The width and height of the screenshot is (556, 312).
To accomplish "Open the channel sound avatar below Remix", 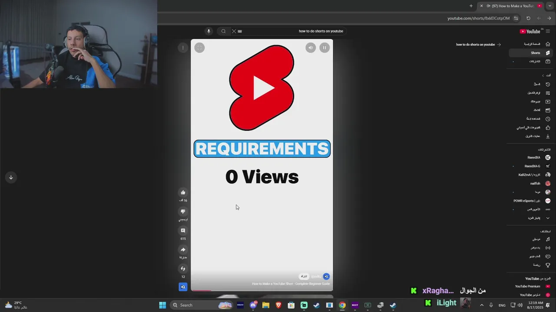I will pos(183,287).
